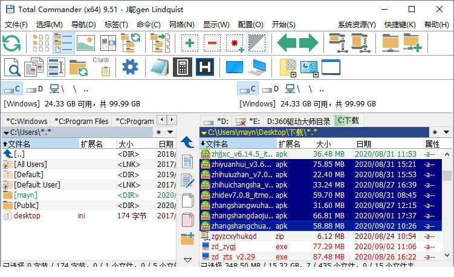The image size is (454, 277).
Task: Open the Notepad icon in toolbar
Action: (x=159, y=67)
